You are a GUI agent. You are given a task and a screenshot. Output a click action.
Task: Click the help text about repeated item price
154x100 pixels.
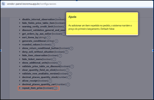click(x=100, y=27)
